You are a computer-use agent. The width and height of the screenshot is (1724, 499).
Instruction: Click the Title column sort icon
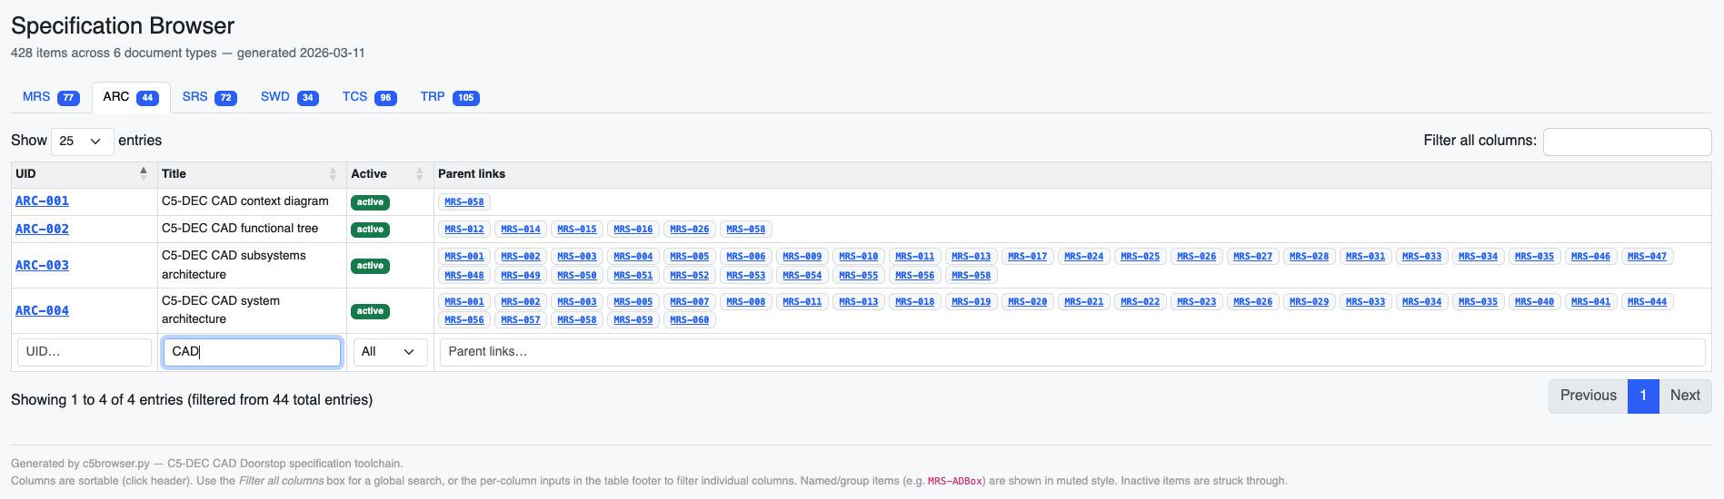pos(333,174)
